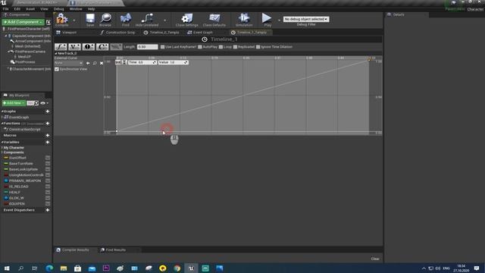Viewport: 485px width, 273px height.
Task: Collapse the NewTrack_0 track expander
Action: point(55,53)
